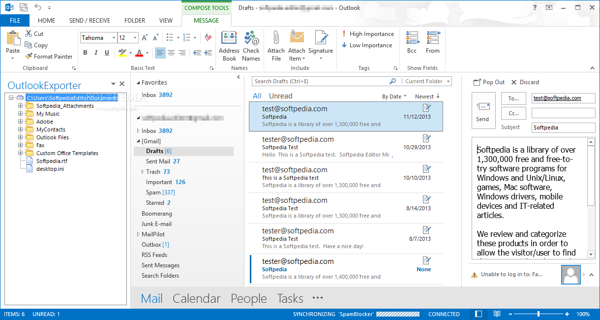Sort messages by Newest
The height and width of the screenshot is (320, 600).
(x=427, y=96)
